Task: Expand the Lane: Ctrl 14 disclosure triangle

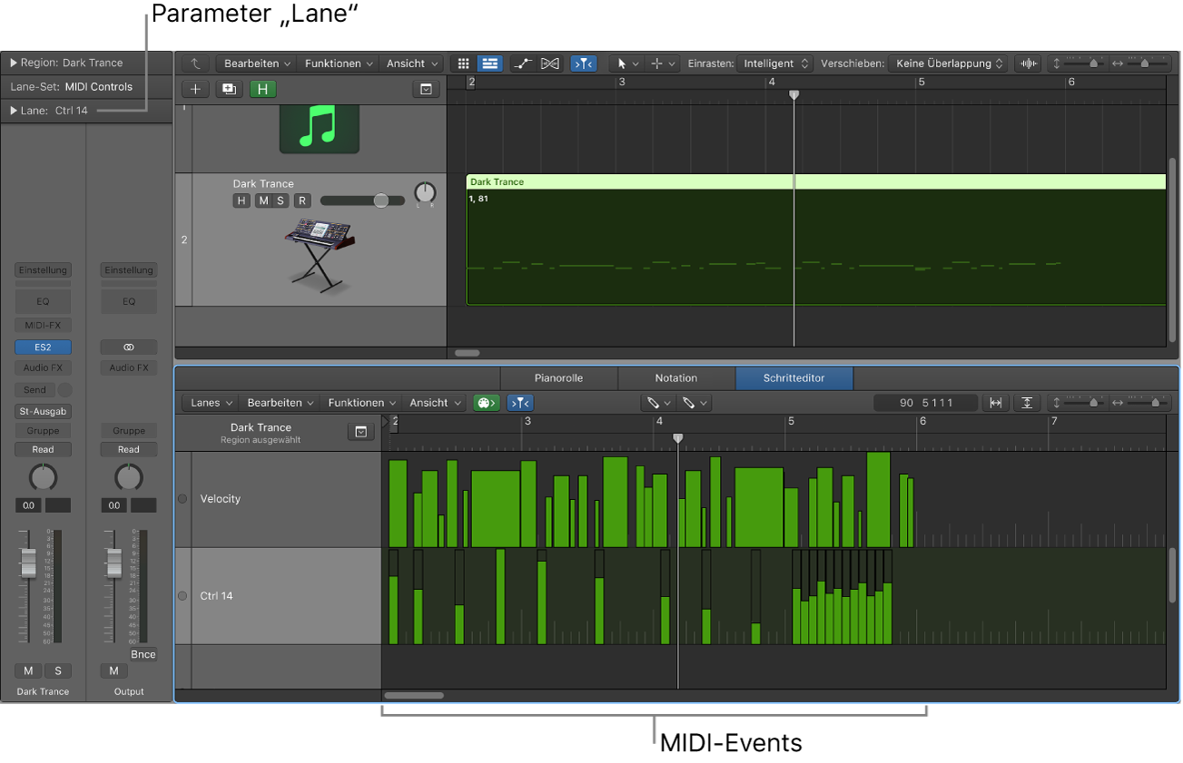Action: [14, 111]
